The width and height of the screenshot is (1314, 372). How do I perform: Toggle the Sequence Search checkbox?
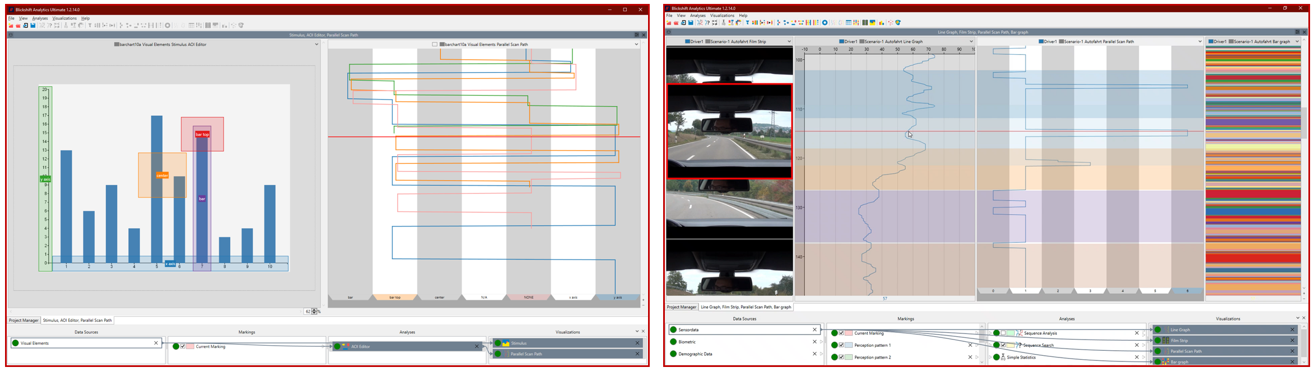(1003, 345)
